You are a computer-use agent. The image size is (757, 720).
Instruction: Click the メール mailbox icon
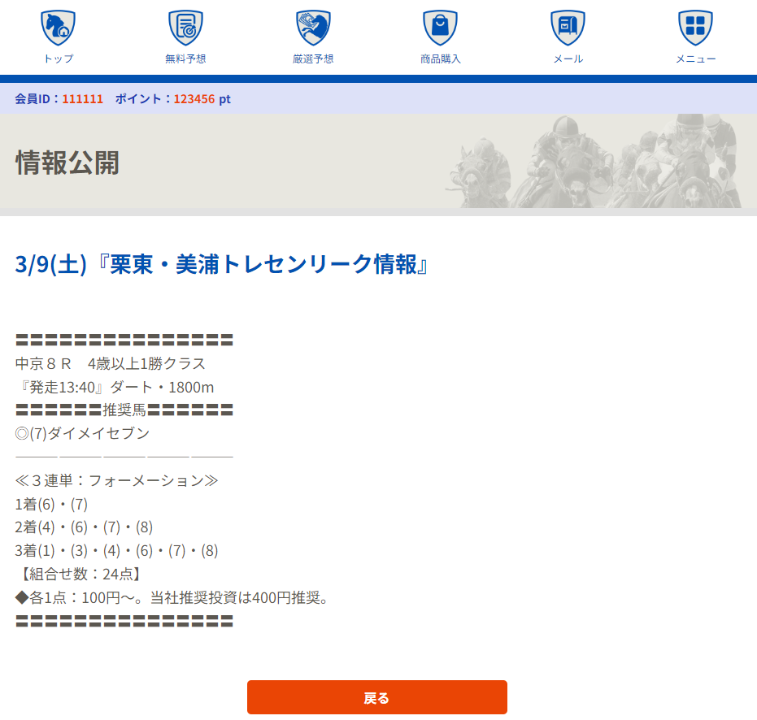[x=568, y=28]
